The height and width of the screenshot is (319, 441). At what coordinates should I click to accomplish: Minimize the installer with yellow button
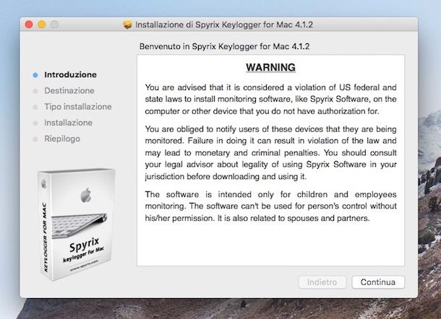click(x=42, y=25)
